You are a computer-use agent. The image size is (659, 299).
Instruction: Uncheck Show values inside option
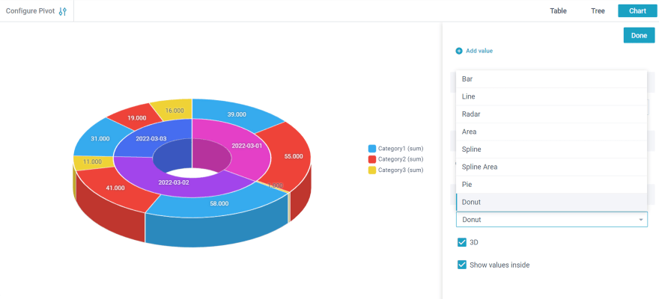pyautogui.click(x=462, y=265)
